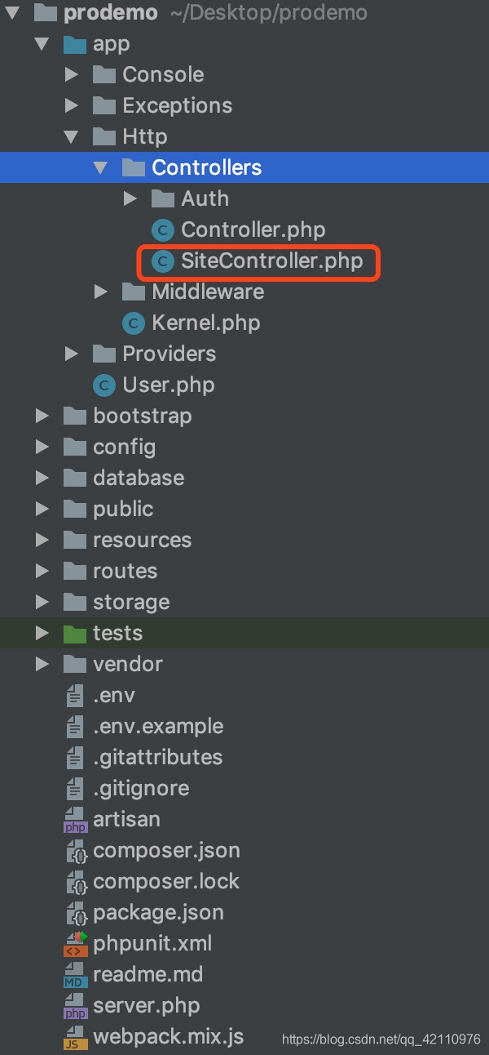Screen dimensions: 489x1055
Task: Expand the routes folder
Action: [42, 571]
